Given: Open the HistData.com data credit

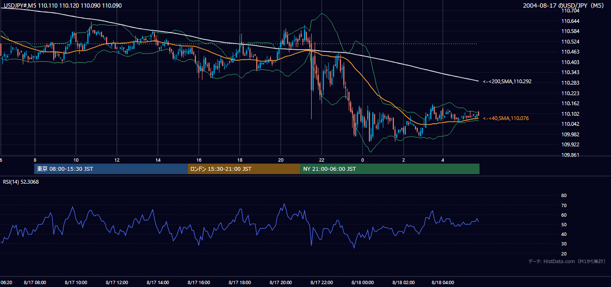Looking at the screenshot, I should [x=567, y=261].
